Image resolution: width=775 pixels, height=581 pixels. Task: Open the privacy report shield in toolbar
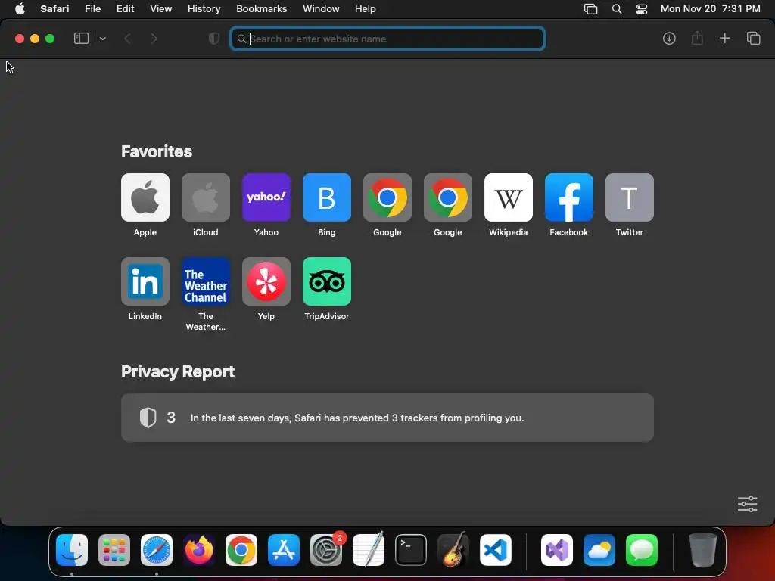214,39
